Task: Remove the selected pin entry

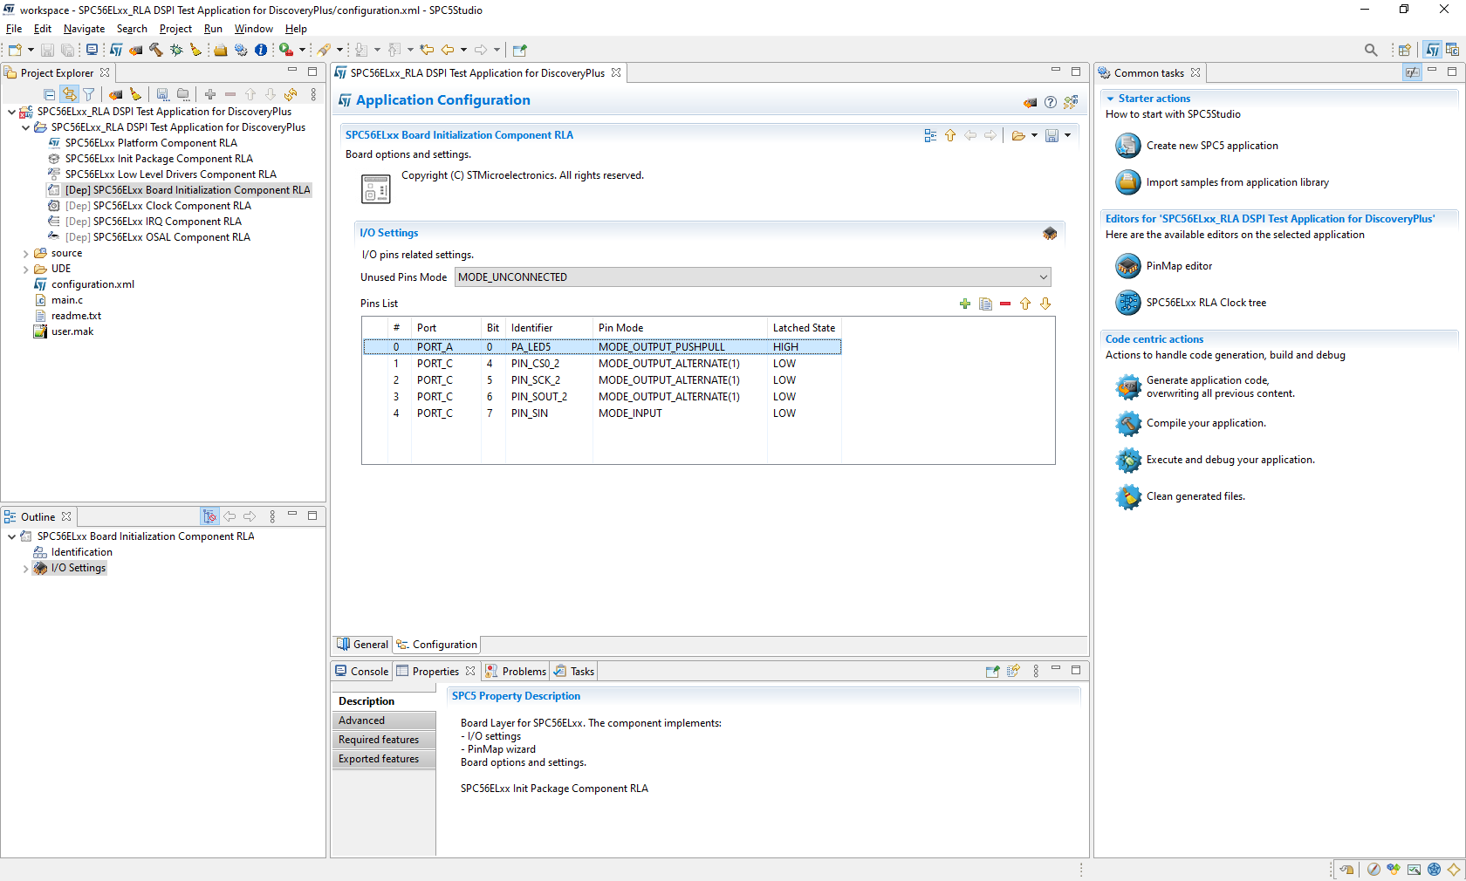Action: pos(1005,304)
